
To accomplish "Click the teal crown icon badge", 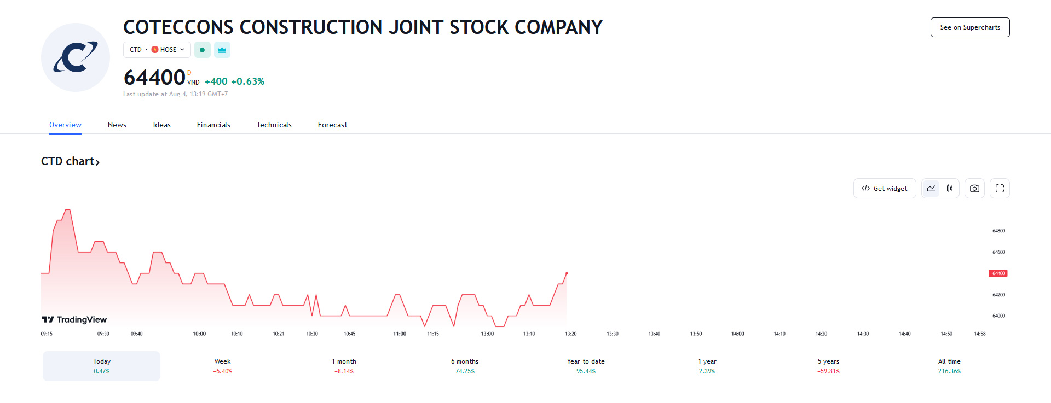I will coord(222,50).
